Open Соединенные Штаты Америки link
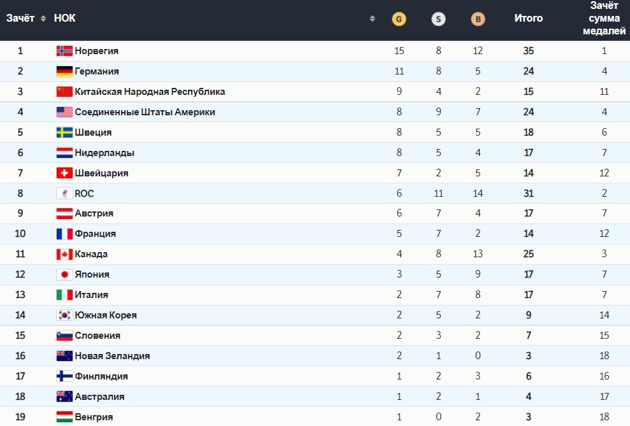 (x=145, y=112)
